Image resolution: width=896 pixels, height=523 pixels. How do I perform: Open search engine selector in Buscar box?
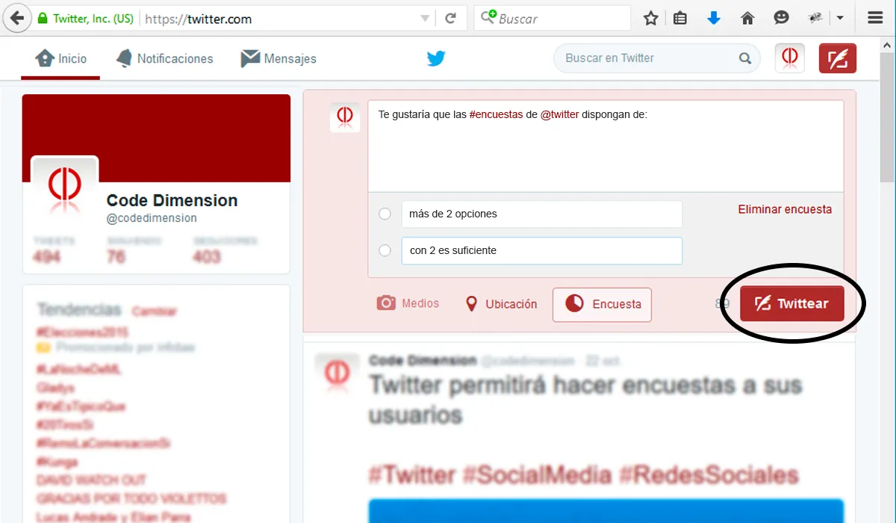click(x=488, y=17)
